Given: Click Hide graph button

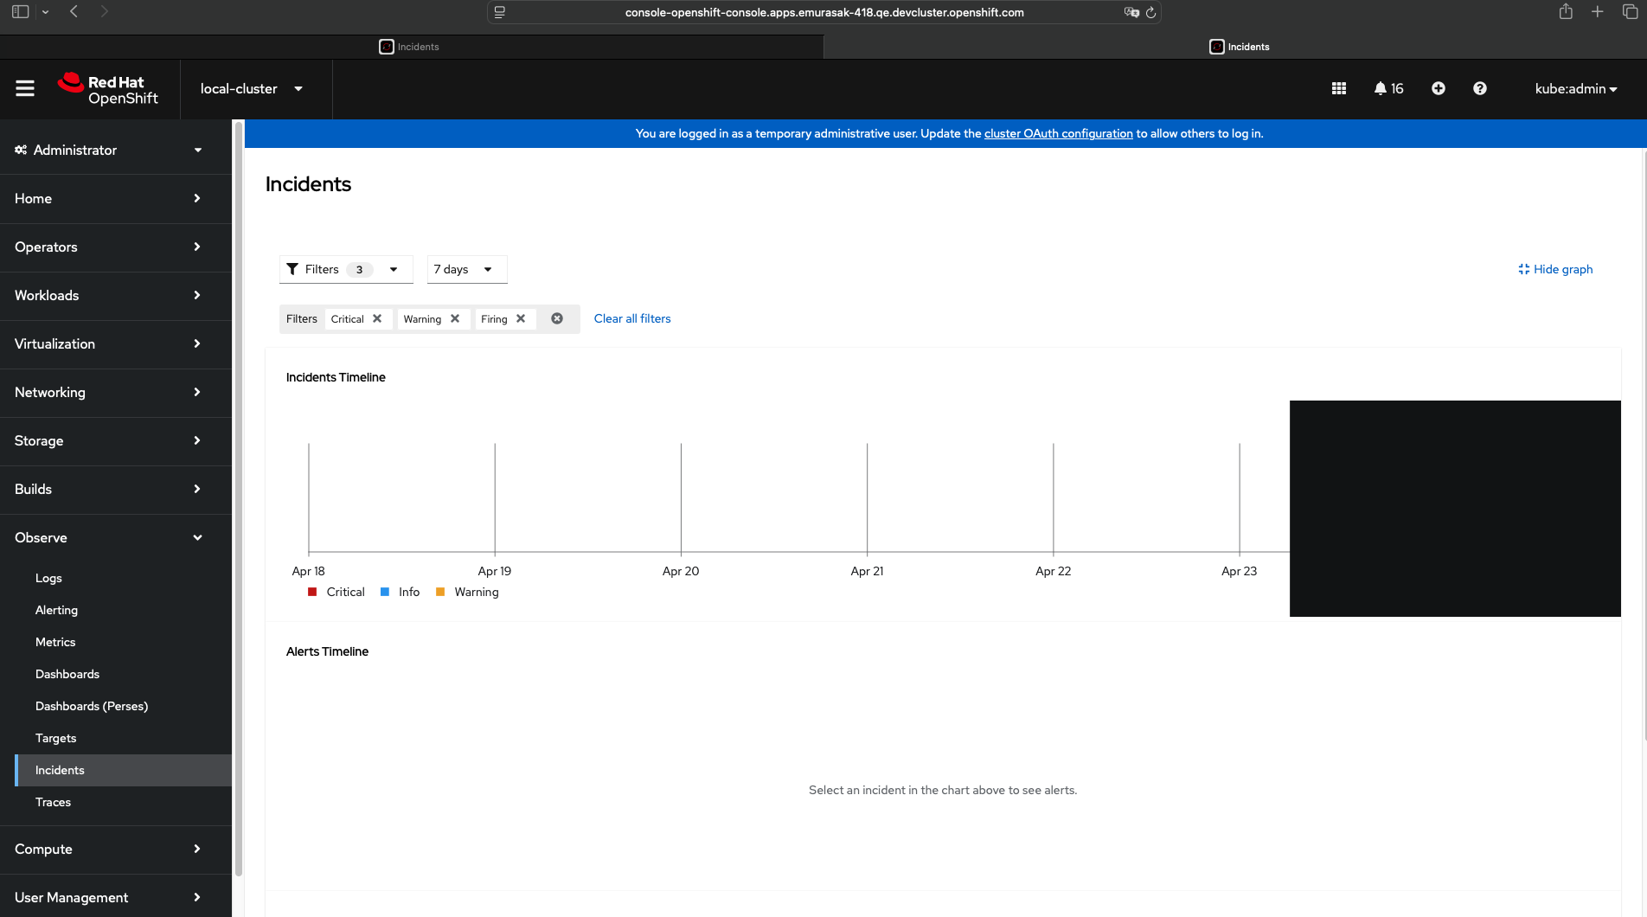Looking at the screenshot, I should pyautogui.click(x=1555, y=269).
